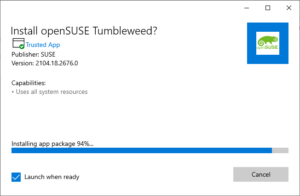Click the openSUSE wordmark in logo
The height and width of the screenshot is (196, 300).
[x=267, y=47]
